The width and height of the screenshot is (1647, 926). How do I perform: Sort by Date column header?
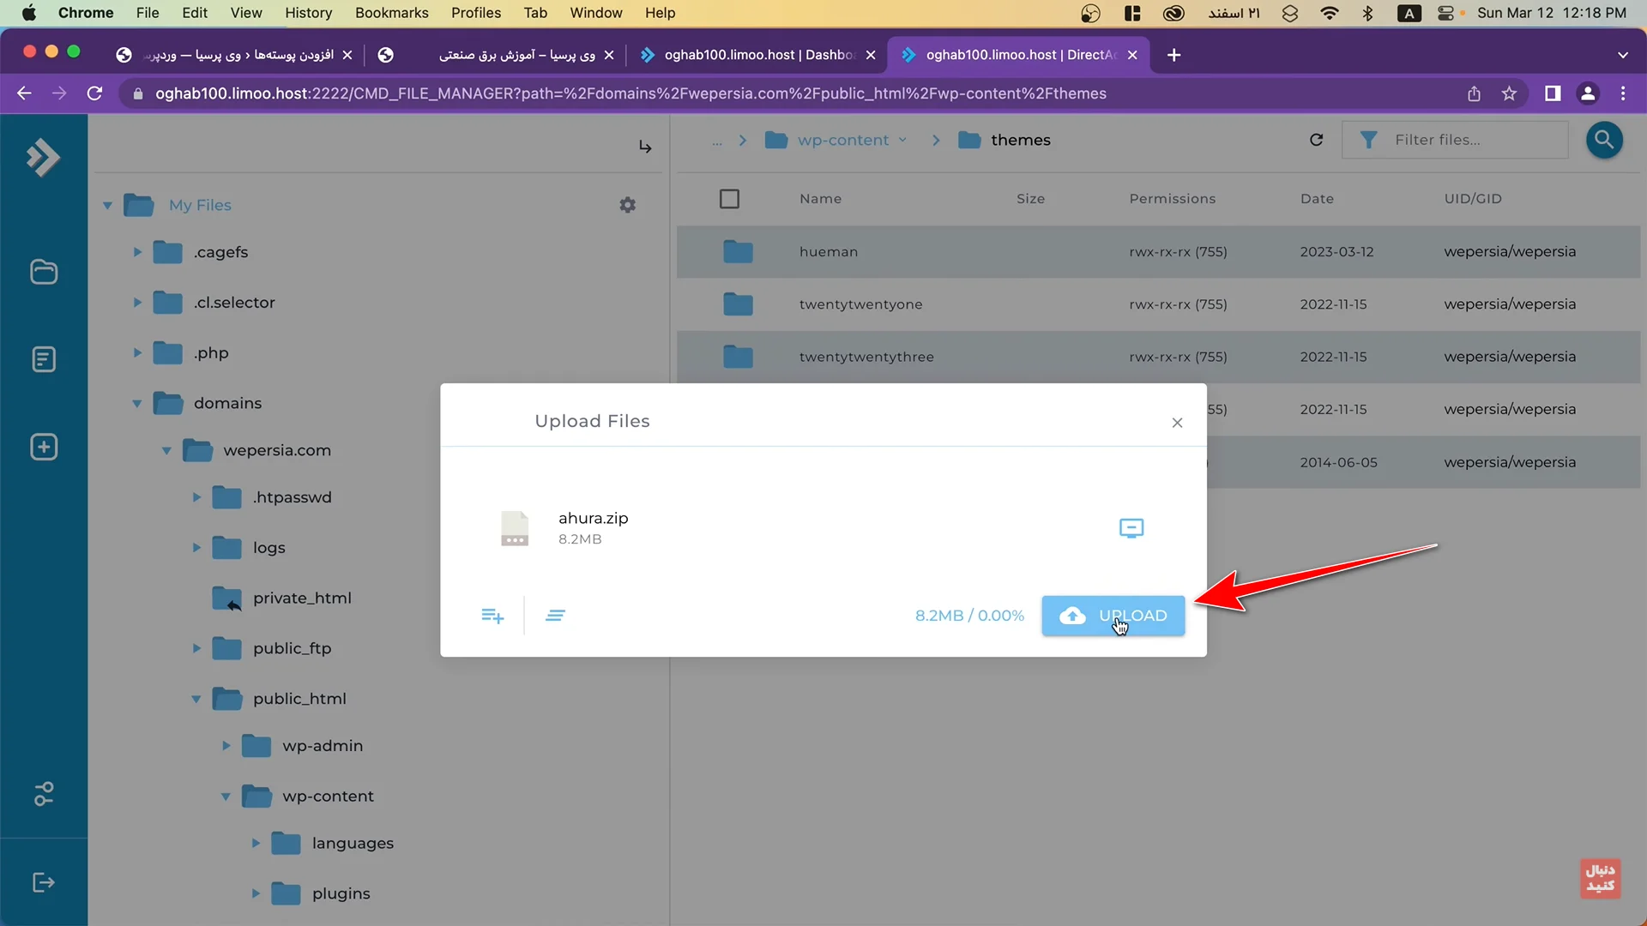[1317, 199]
